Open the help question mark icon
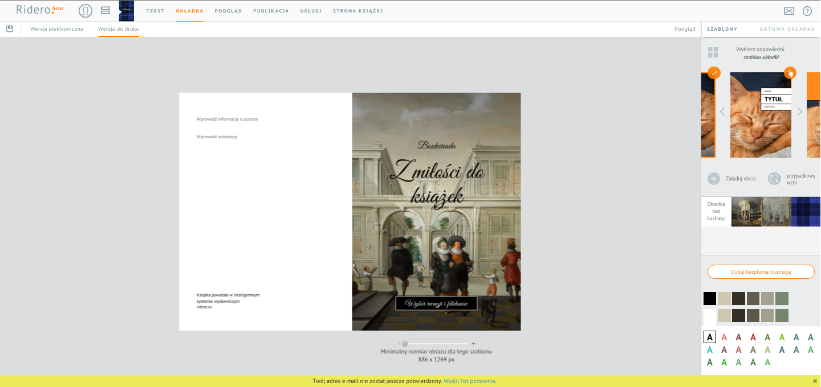This screenshot has width=821, height=387. tap(807, 11)
